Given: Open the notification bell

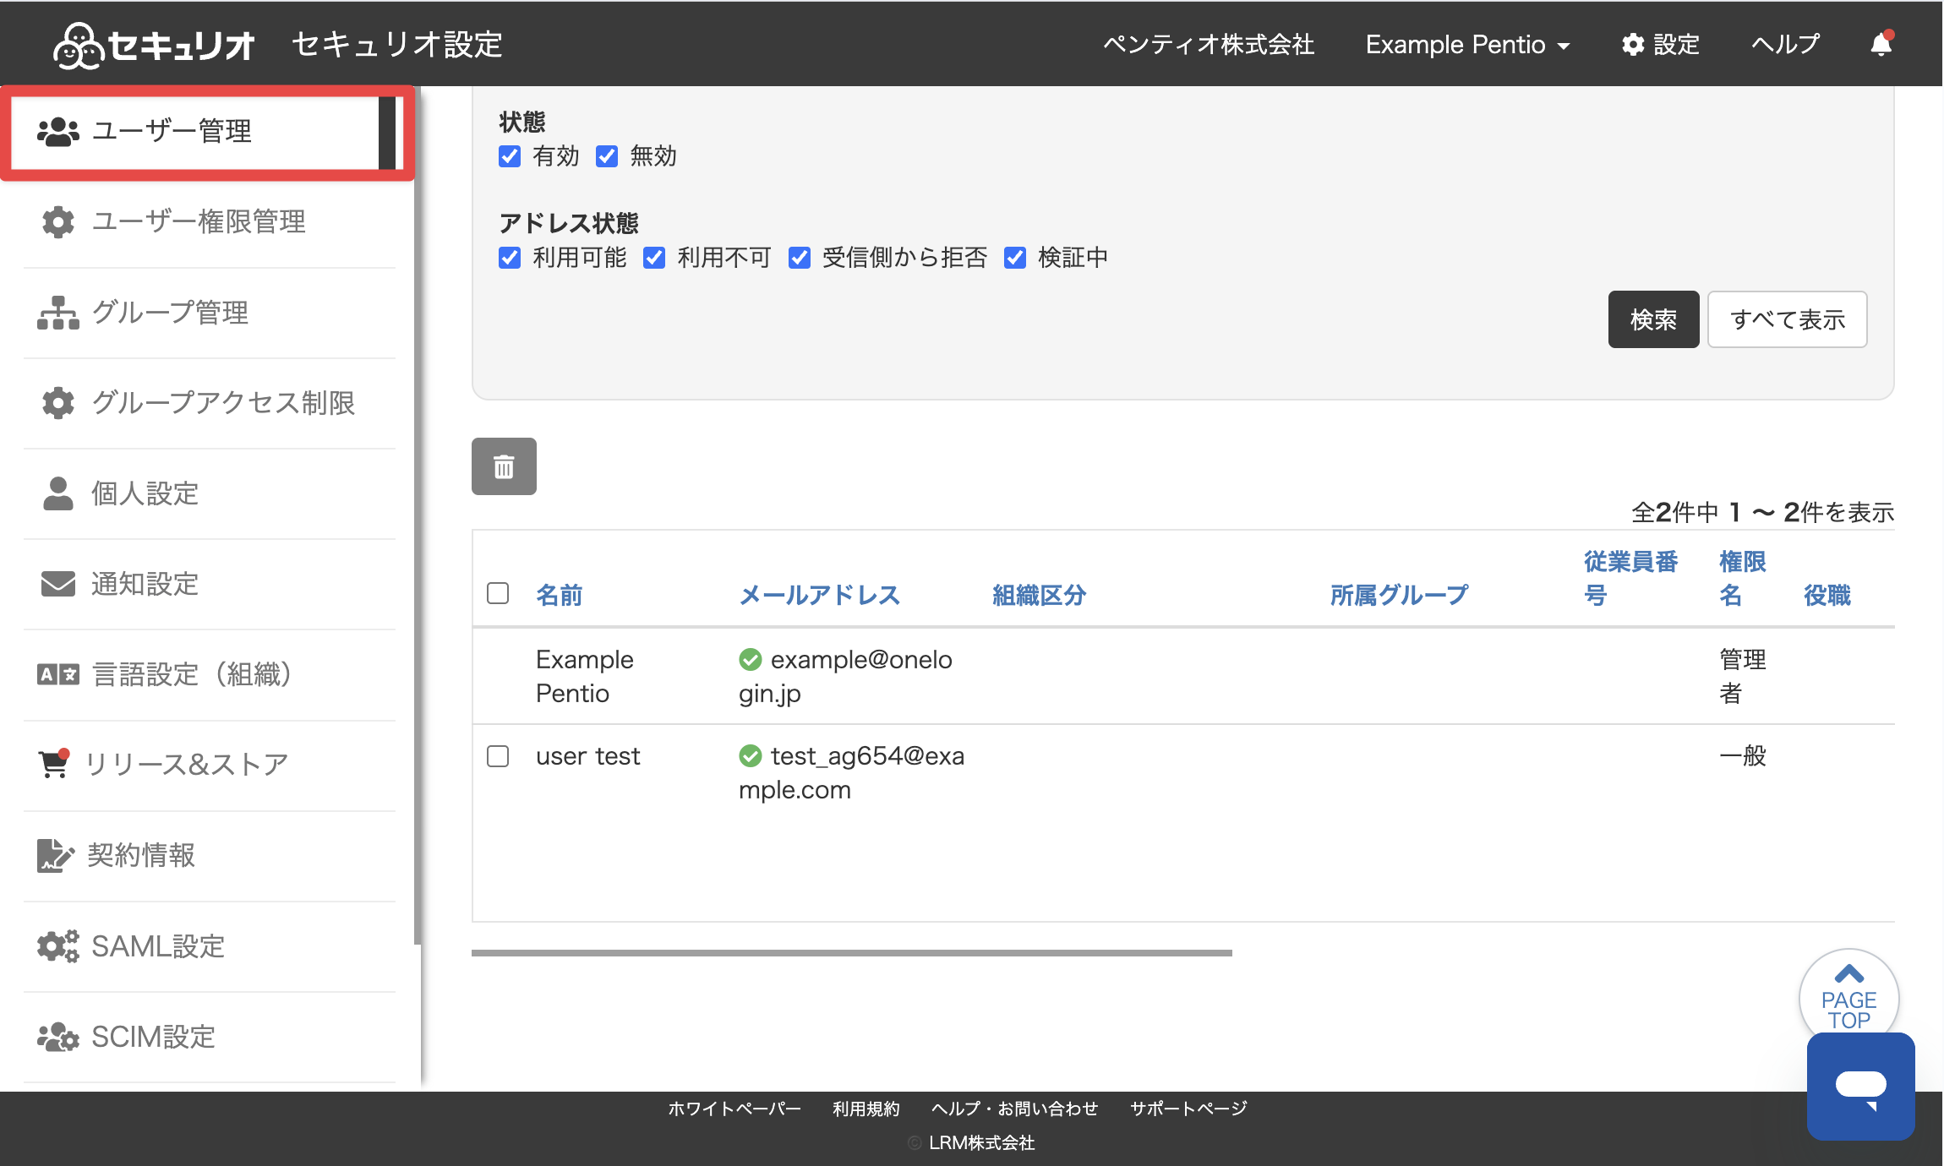Looking at the screenshot, I should pos(1881,44).
